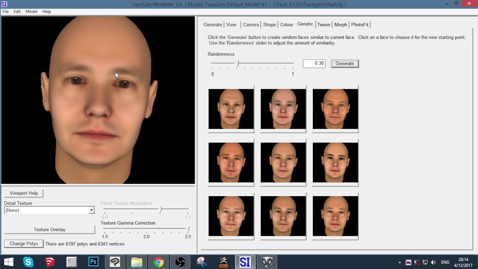The width and height of the screenshot is (478, 269).
Task: Choose the middle-right generated face thumbnail
Action: [335, 163]
